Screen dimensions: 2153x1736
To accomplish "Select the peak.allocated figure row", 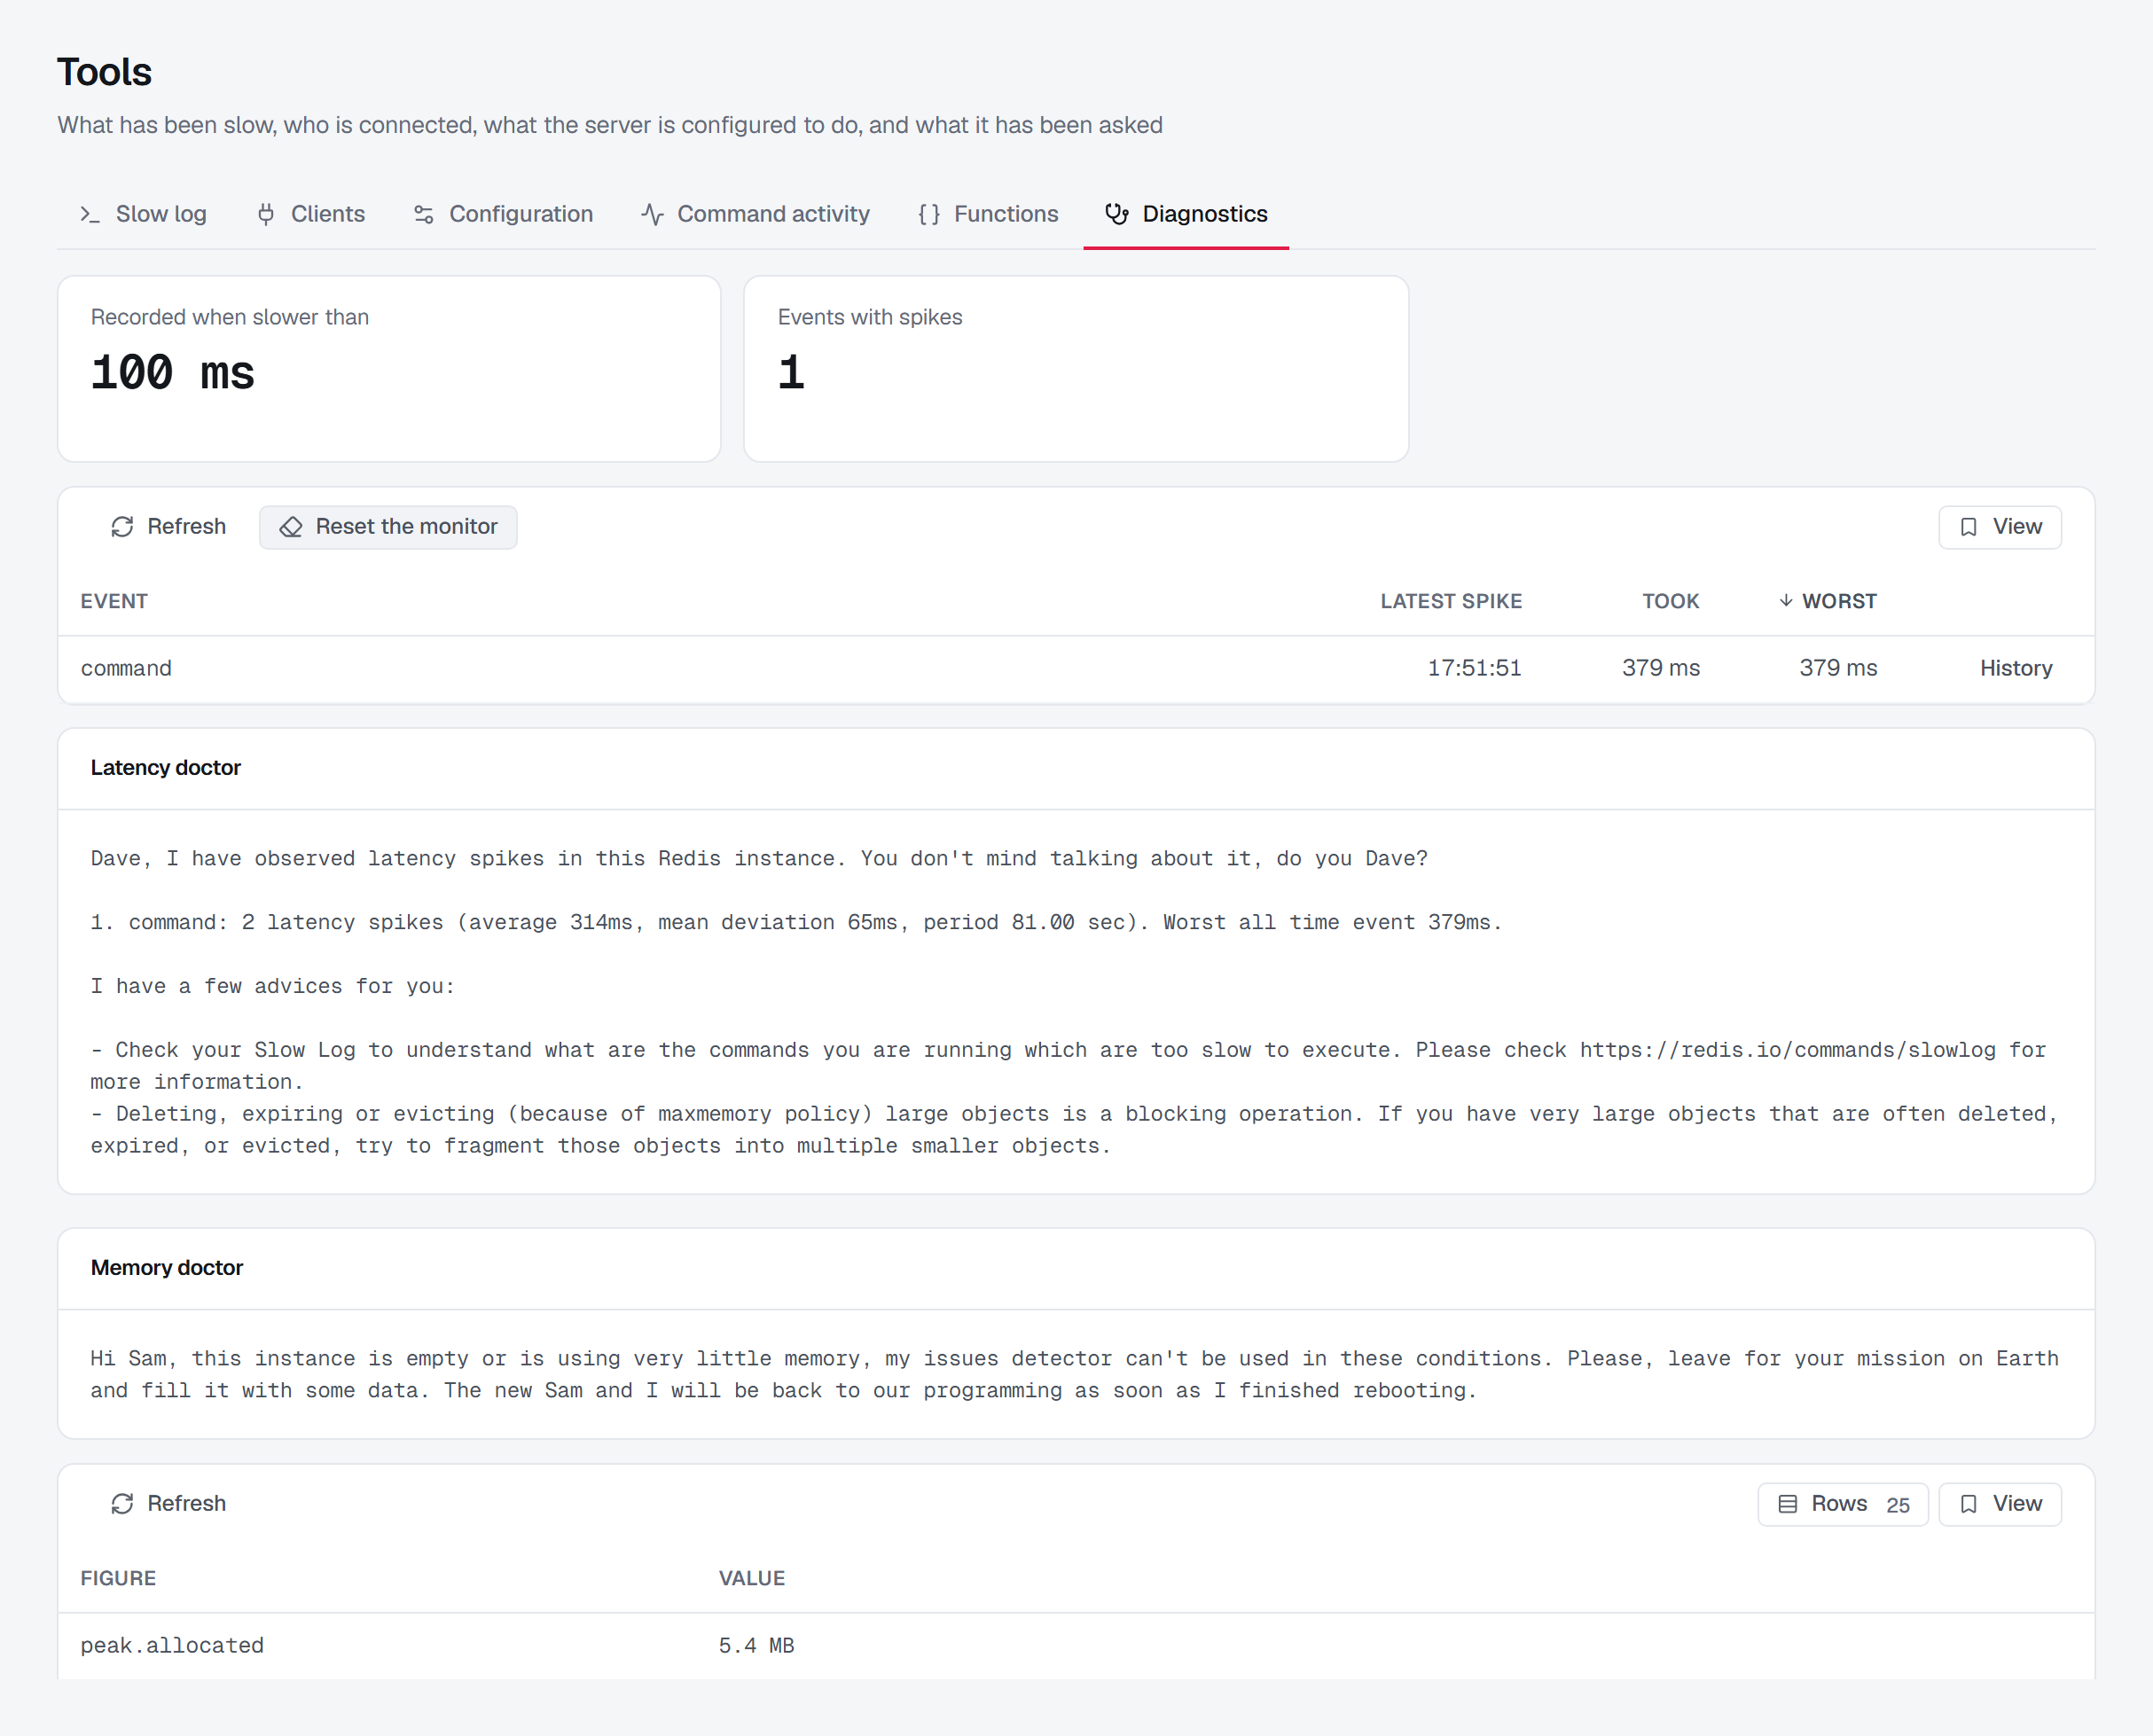I will (x=1076, y=1645).
